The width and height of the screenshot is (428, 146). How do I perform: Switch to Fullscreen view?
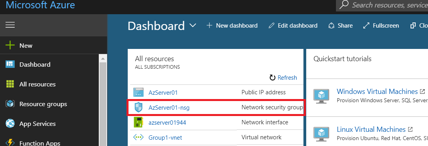point(381,26)
